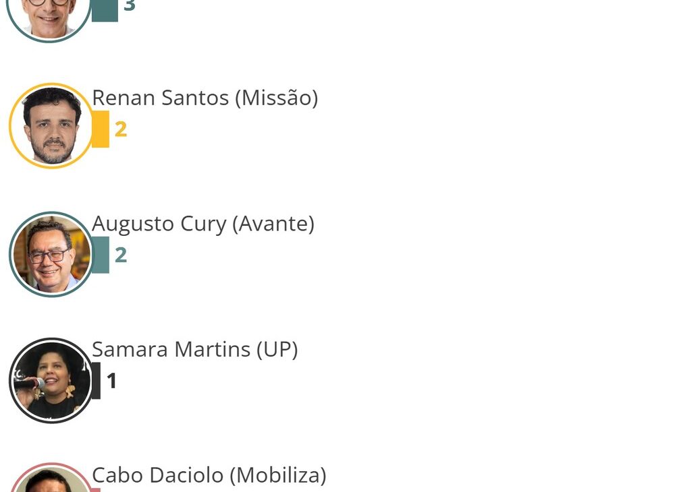Select the name text Cabo Daciolo
The image size is (675, 492).
[x=158, y=475]
